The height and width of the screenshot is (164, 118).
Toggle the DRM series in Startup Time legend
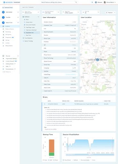[x=51, y=160]
